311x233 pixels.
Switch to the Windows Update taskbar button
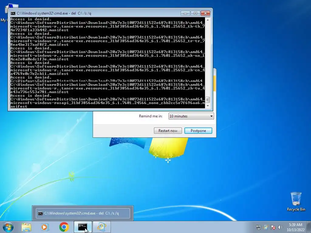101,227
